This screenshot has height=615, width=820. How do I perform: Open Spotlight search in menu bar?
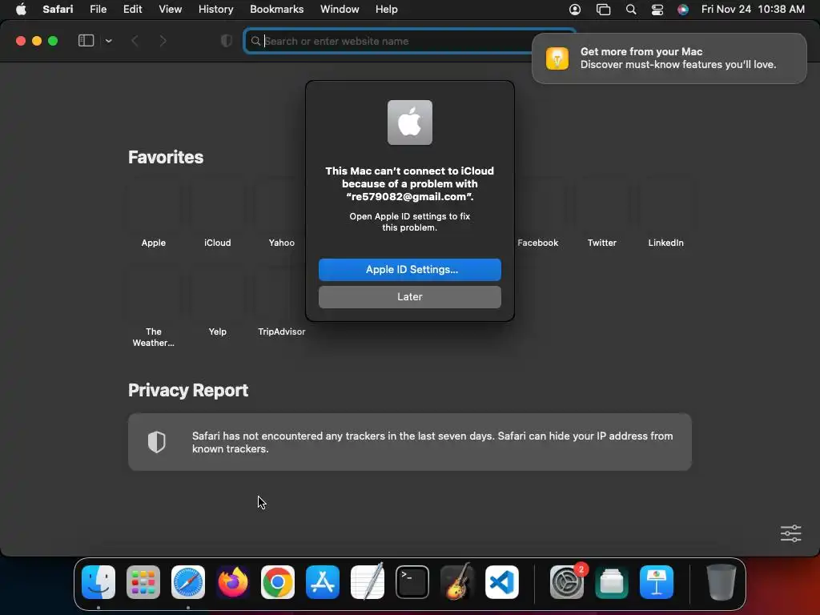[x=631, y=10]
